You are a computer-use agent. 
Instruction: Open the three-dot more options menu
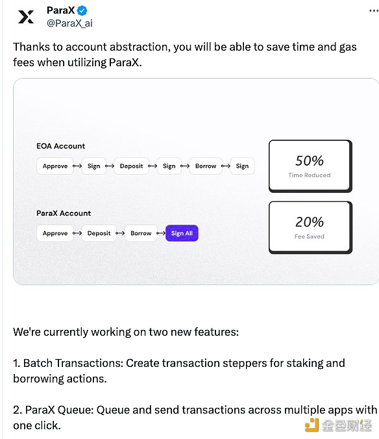click(x=374, y=10)
